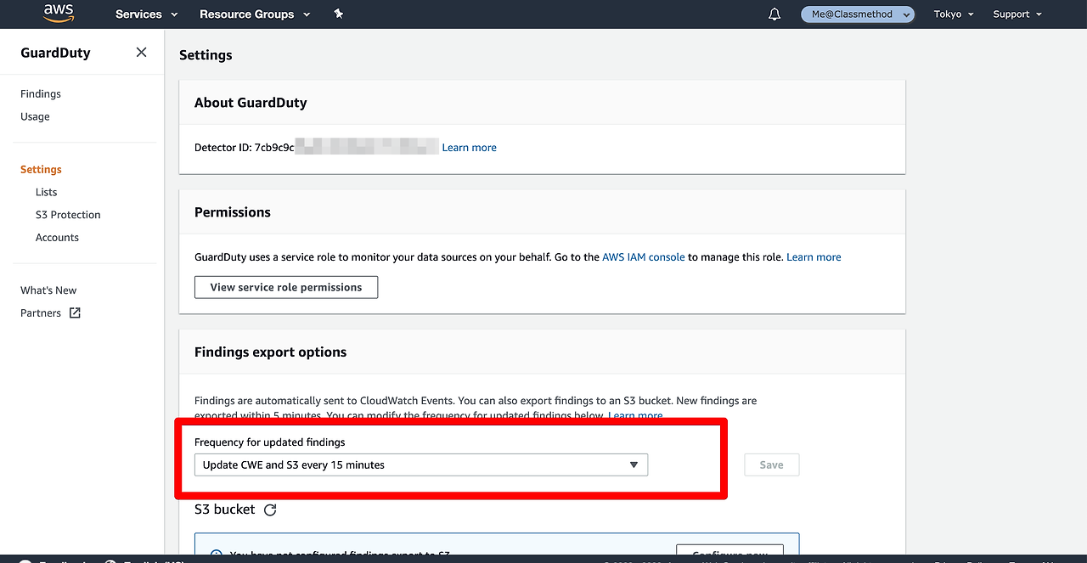The width and height of the screenshot is (1087, 563).
Task: Click the About GuardDuty heading
Action: coord(251,103)
